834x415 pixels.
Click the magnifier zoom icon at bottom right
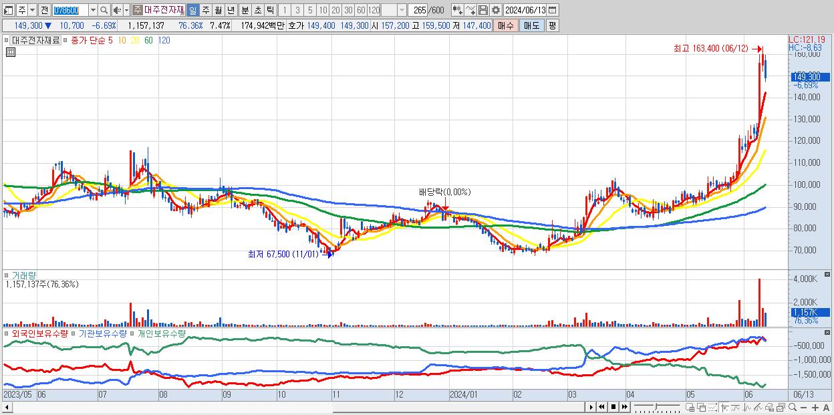(x=793, y=408)
